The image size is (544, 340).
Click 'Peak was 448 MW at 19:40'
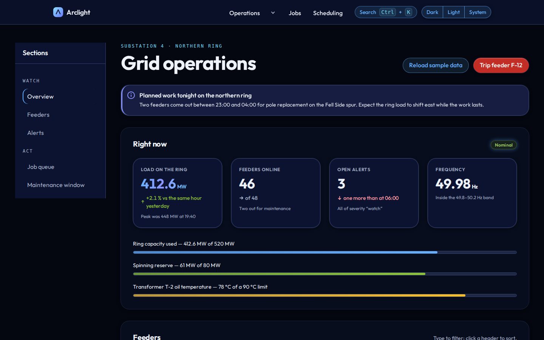(168, 216)
